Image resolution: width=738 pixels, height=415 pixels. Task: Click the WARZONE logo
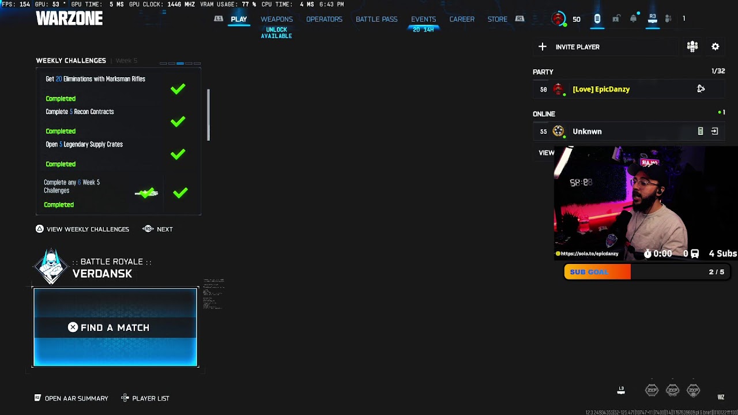pyautogui.click(x=69, y=18)
